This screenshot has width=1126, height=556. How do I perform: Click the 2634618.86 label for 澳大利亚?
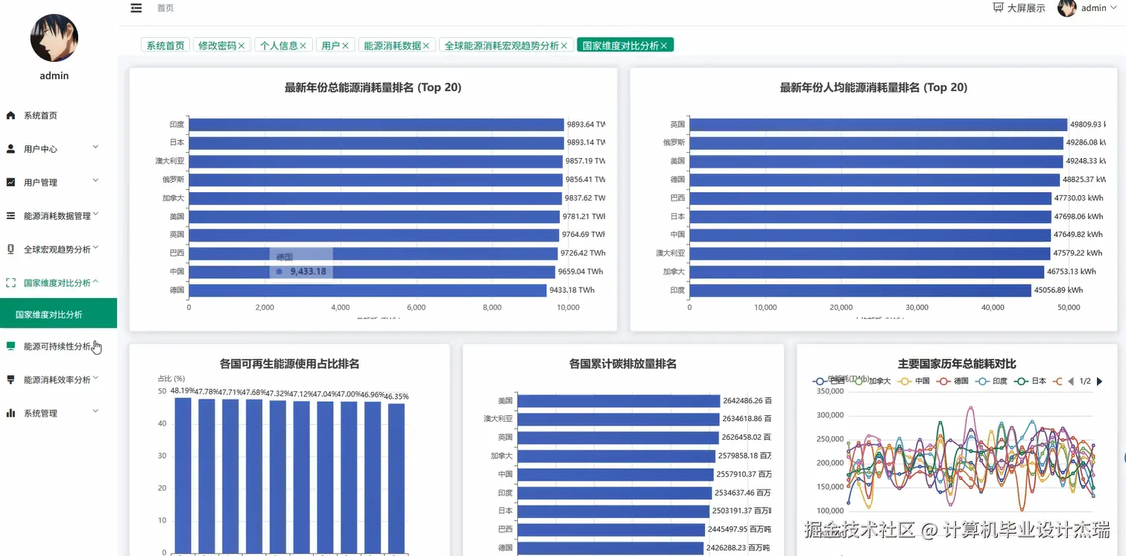point(747,418)
